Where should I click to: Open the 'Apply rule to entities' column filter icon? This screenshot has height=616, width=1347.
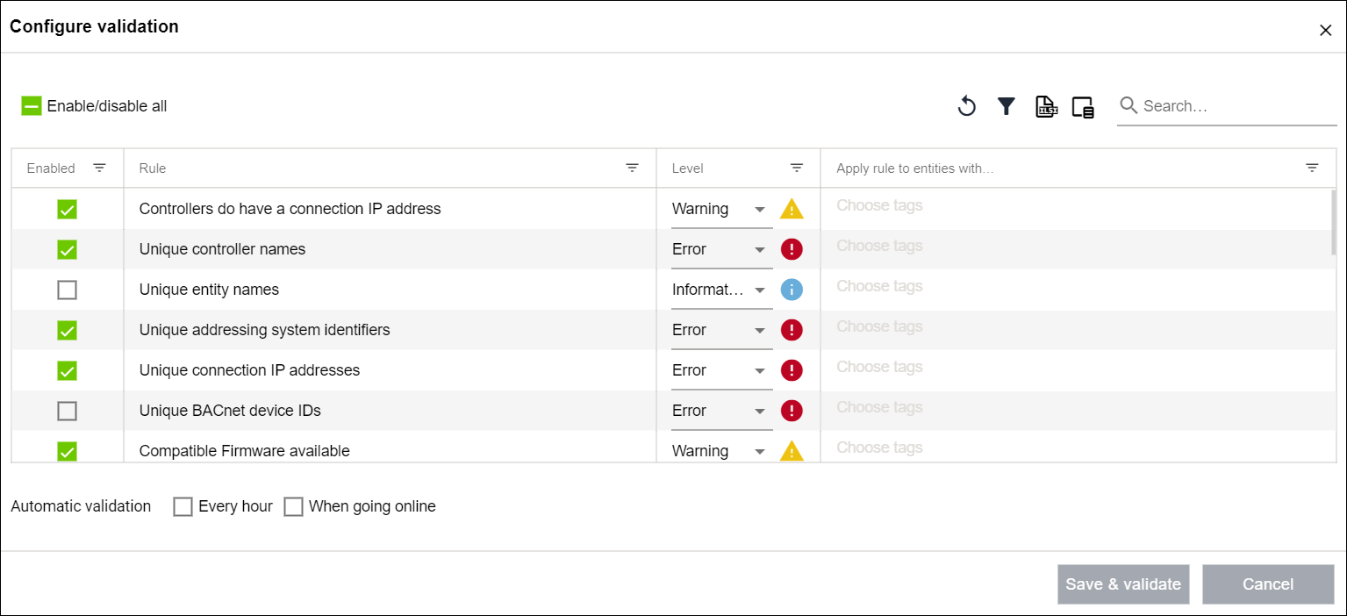click(x=1312, y=168)
